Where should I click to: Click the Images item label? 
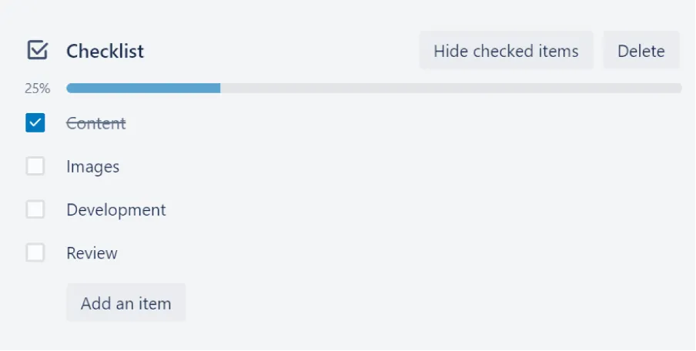(x=93, y=166)
